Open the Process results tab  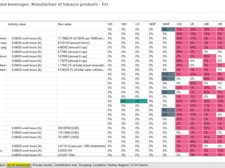pyautogui.click(x=42, y=165)
